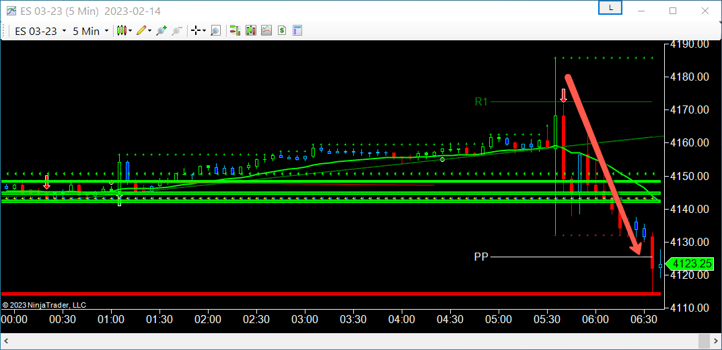Expand the cursor type dropdown arrow

[x=204, y=31]
